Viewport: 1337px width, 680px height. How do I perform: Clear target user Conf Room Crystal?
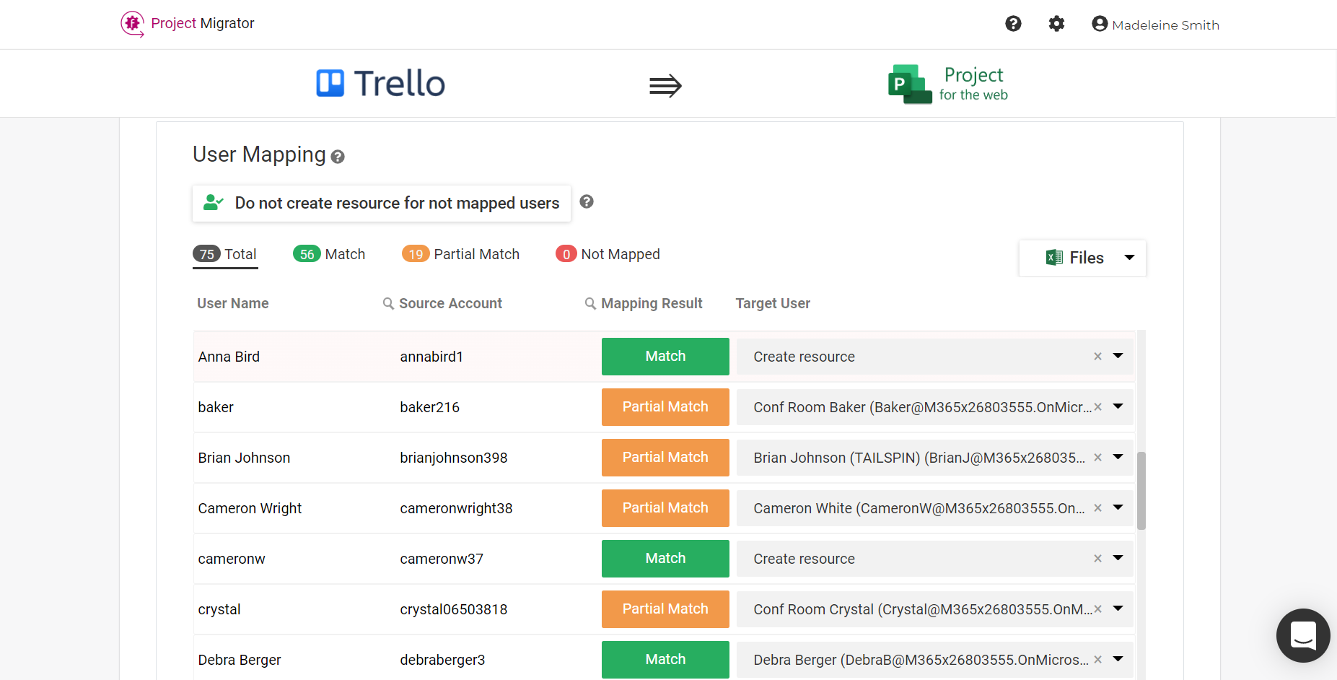click(x=1097, y=609)
